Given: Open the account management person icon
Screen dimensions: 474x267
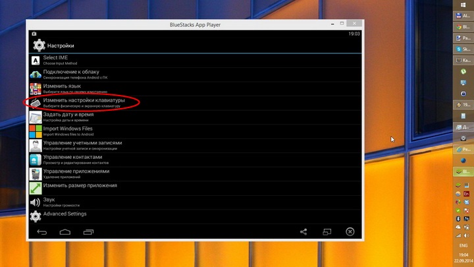Looking at the screenshot, I should (36, 146).
